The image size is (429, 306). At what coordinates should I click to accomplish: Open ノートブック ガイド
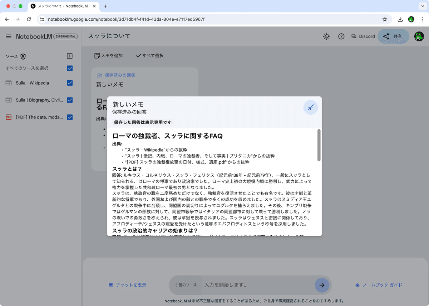click(x=379, y=285)
